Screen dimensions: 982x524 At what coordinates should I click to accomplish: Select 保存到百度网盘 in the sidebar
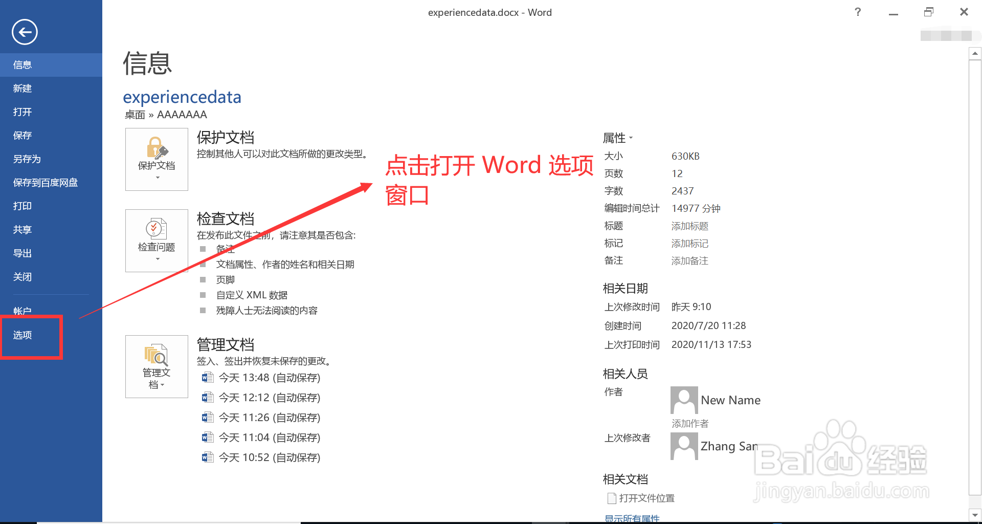coord(51,183)
